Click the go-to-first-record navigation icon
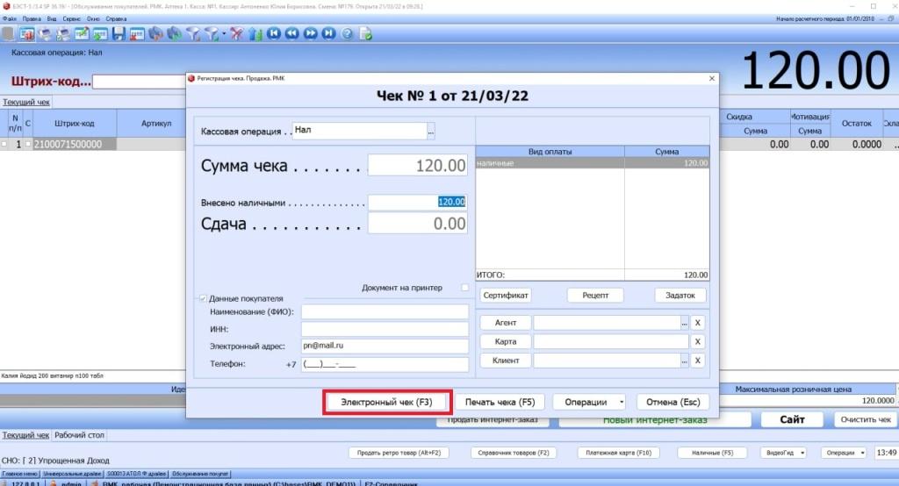 coord(274,33)
